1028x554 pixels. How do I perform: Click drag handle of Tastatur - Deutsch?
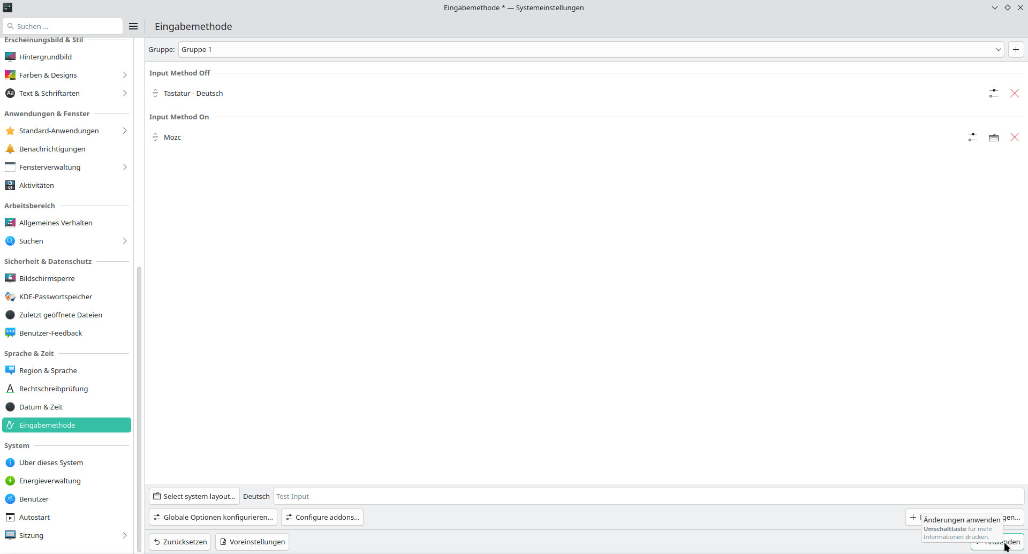click(155, 93)
